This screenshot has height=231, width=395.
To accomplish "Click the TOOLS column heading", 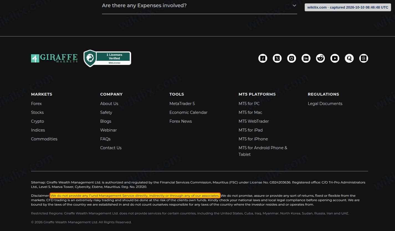I will click(x=177, y=94).
